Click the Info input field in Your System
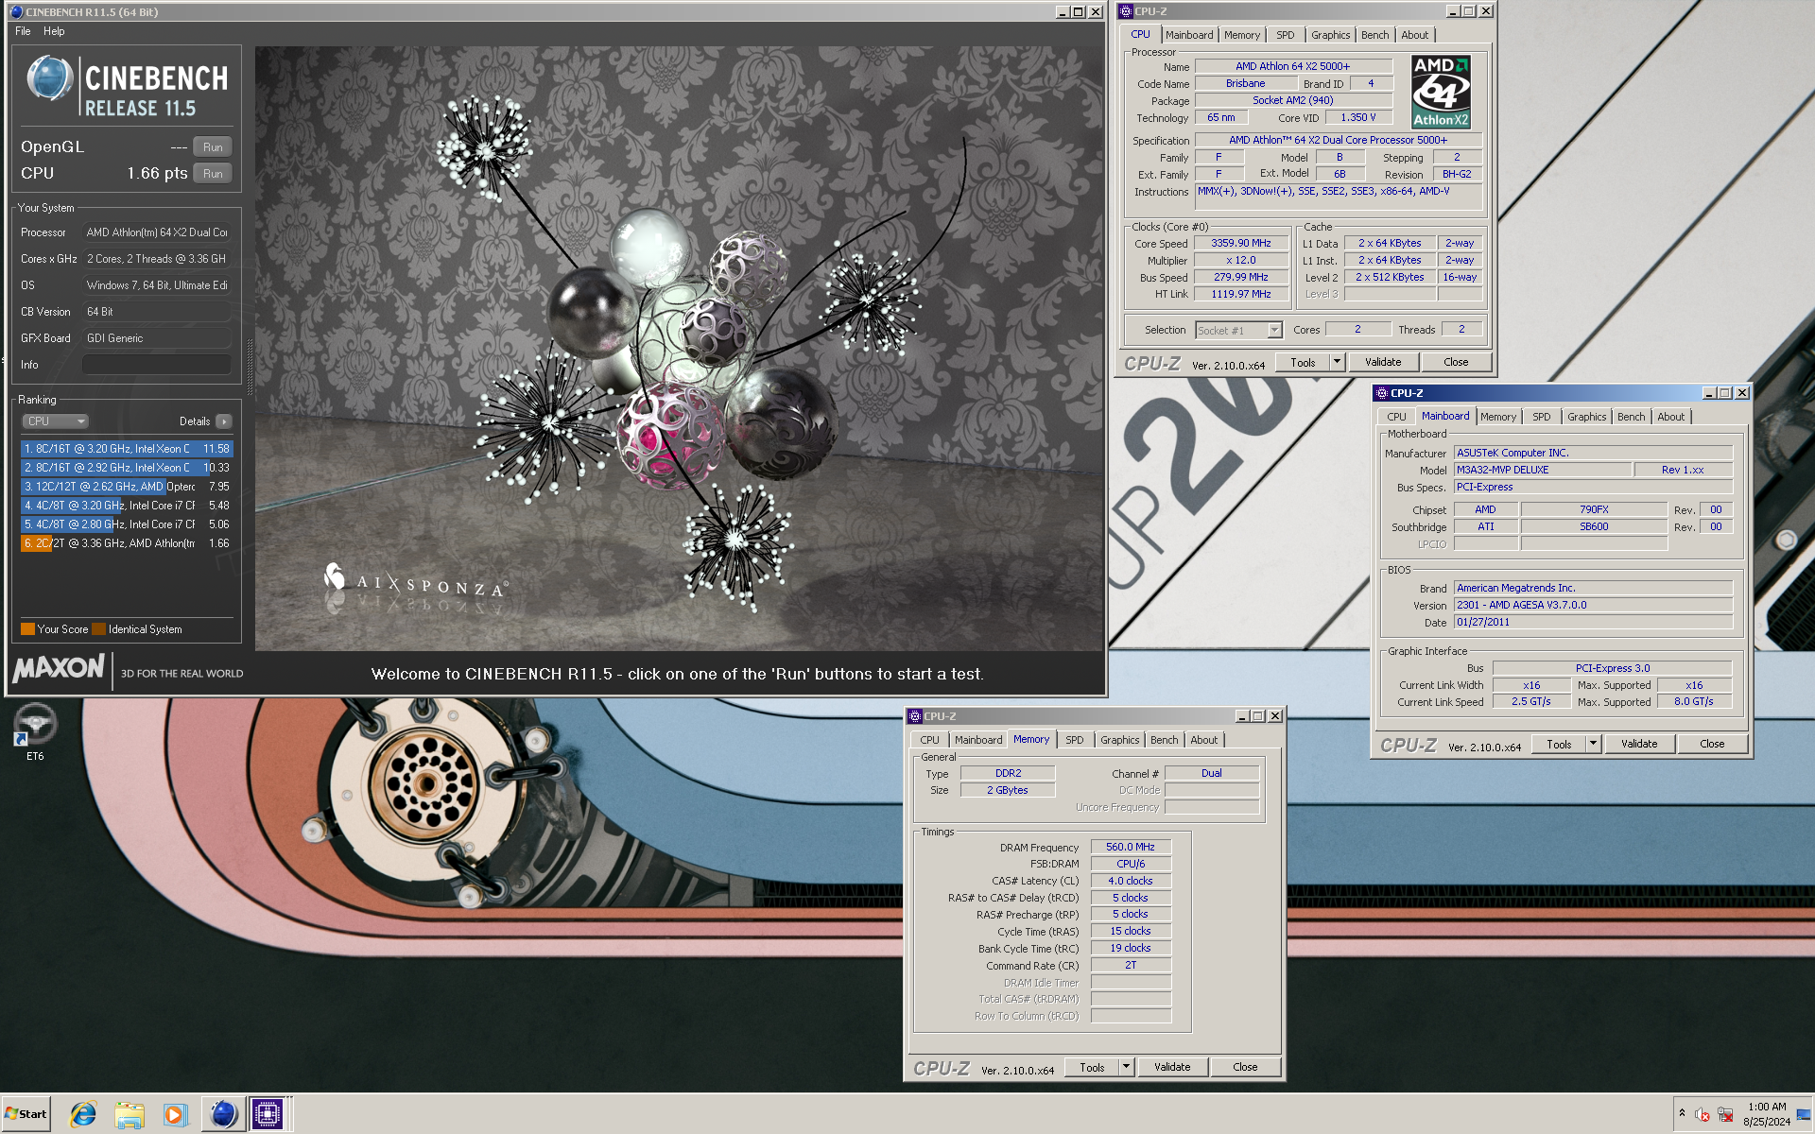The width and height of the screenshot is (1815, 1134). (x=157, y=365)
